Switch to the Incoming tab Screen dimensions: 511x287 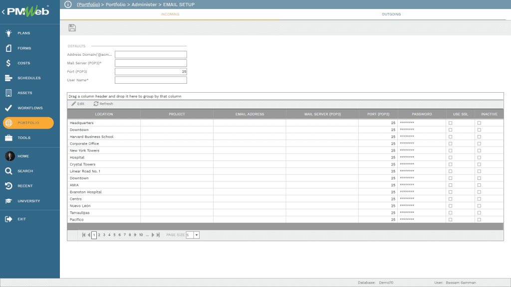point(170,14)
